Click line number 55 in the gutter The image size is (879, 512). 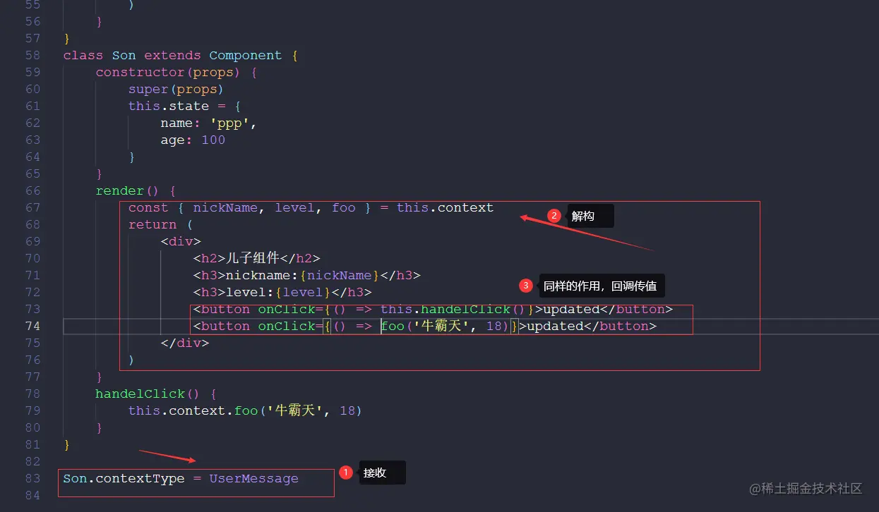32,4
